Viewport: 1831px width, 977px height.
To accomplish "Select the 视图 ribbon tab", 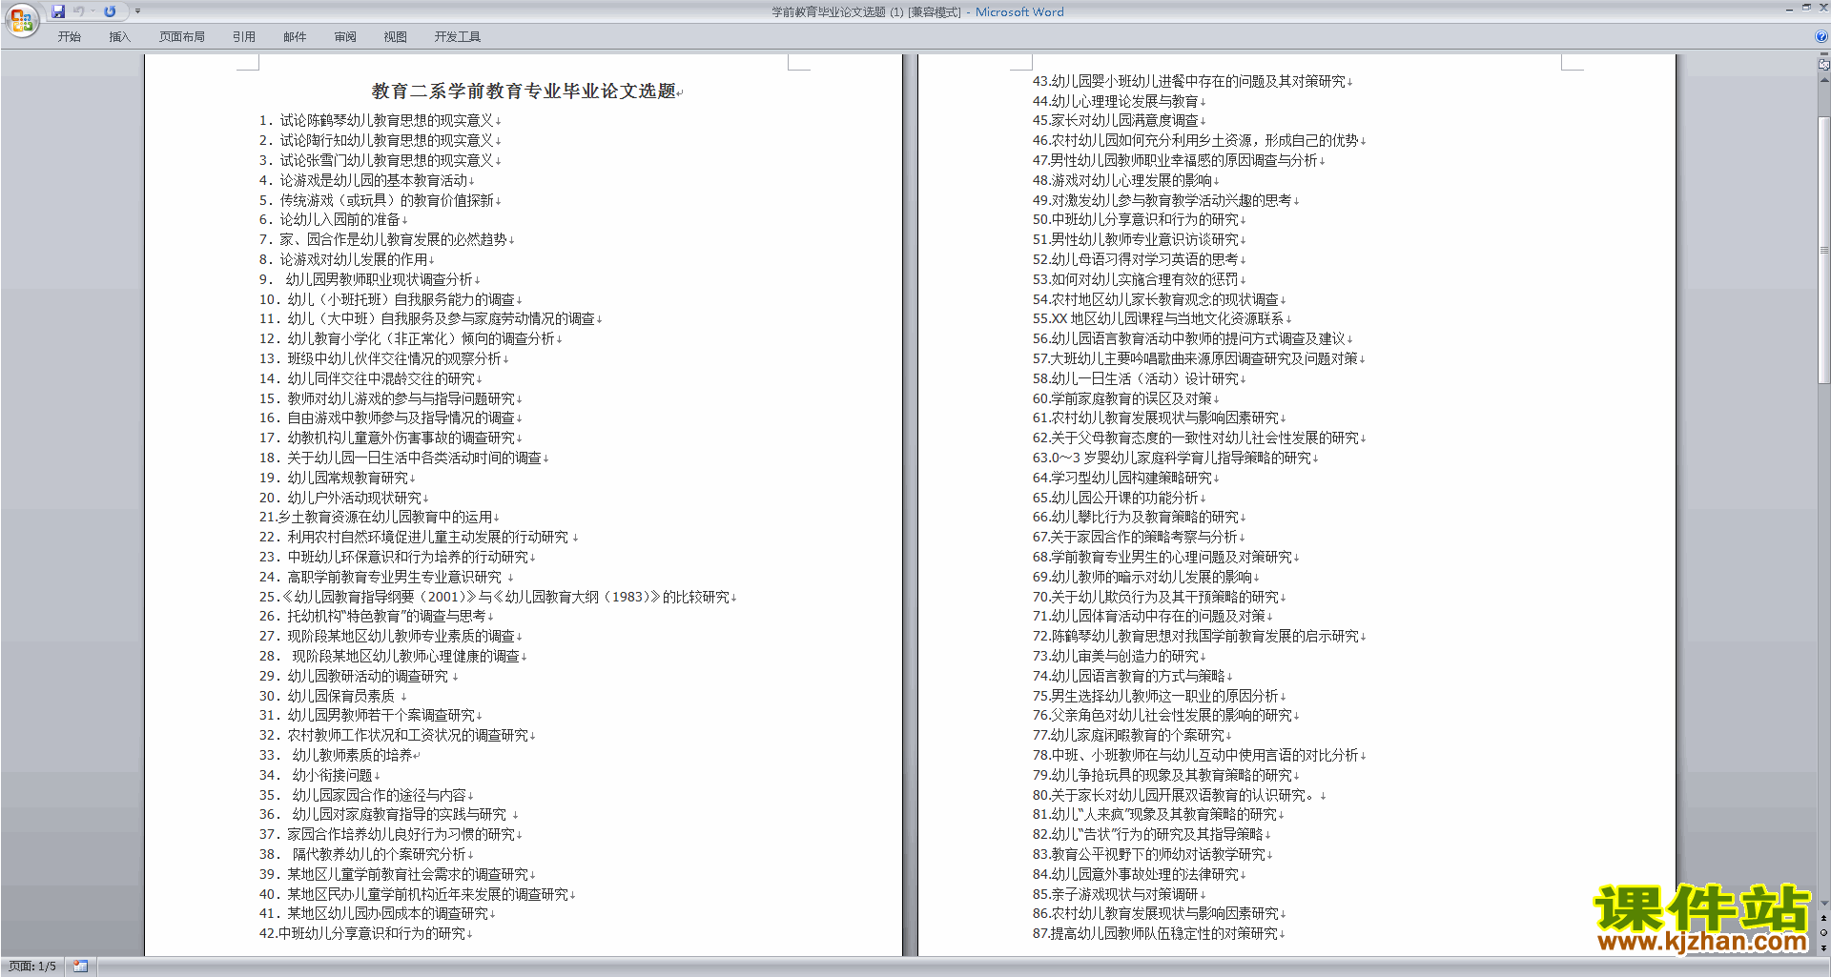I will point(395,37).
